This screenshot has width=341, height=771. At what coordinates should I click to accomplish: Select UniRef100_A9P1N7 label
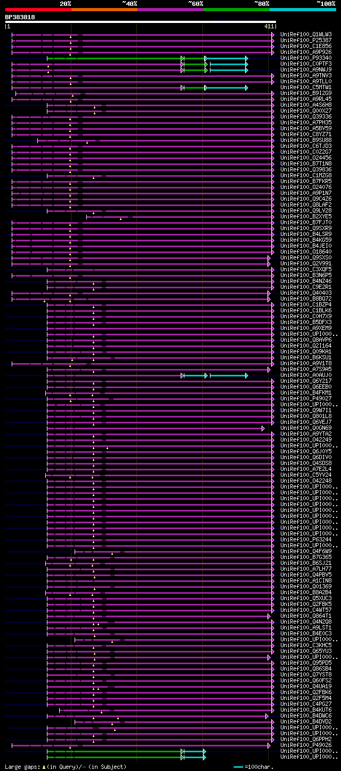pos(306,193)
